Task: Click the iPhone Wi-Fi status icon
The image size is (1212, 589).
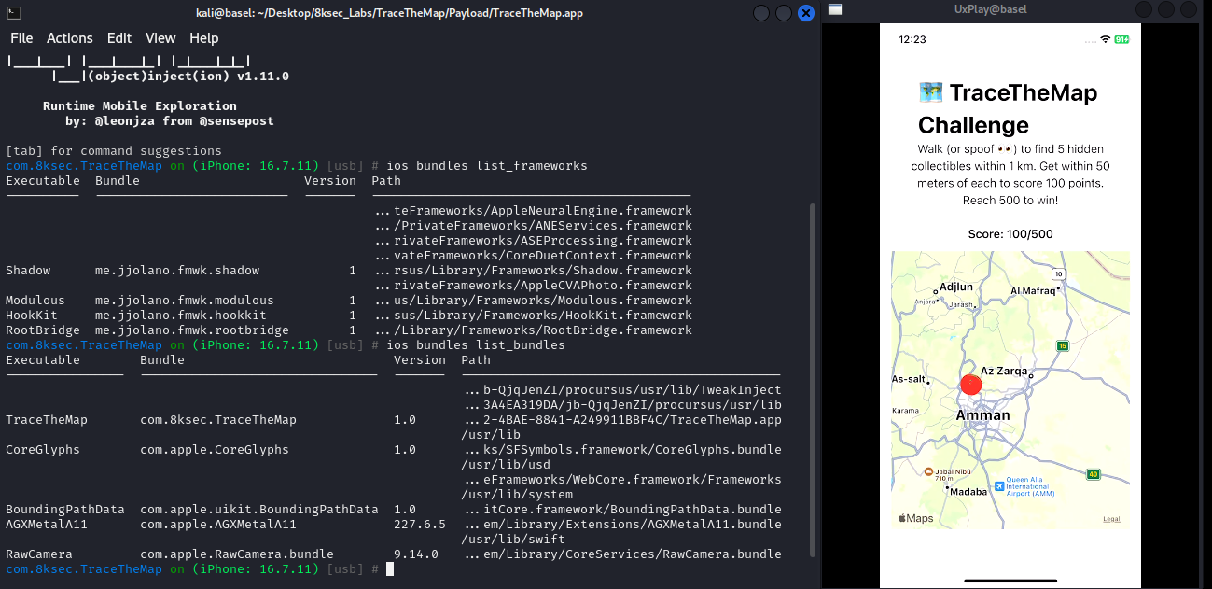Action: (x=1106, y=39)
